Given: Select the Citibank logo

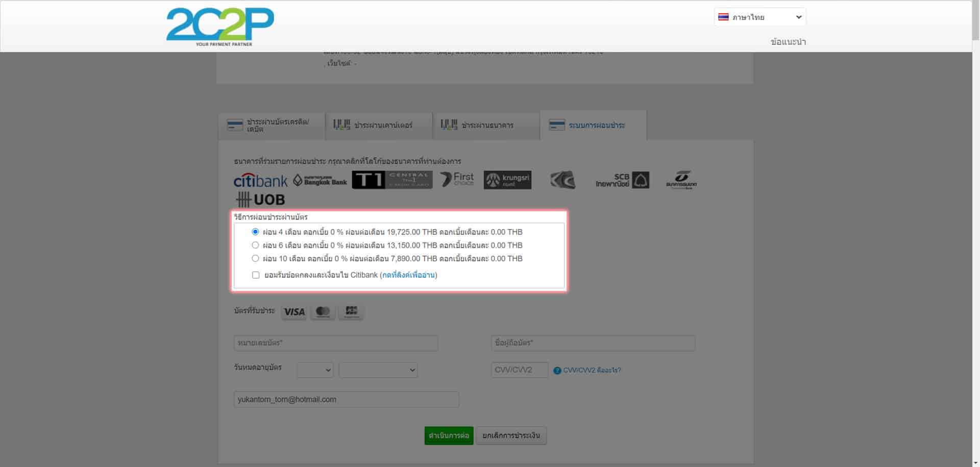Looking at the screenshot, I should pos(260,181).
